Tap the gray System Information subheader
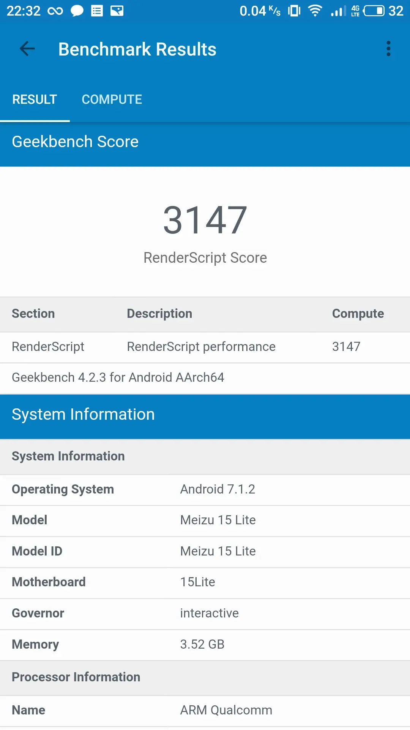 (x=205, y=457)
